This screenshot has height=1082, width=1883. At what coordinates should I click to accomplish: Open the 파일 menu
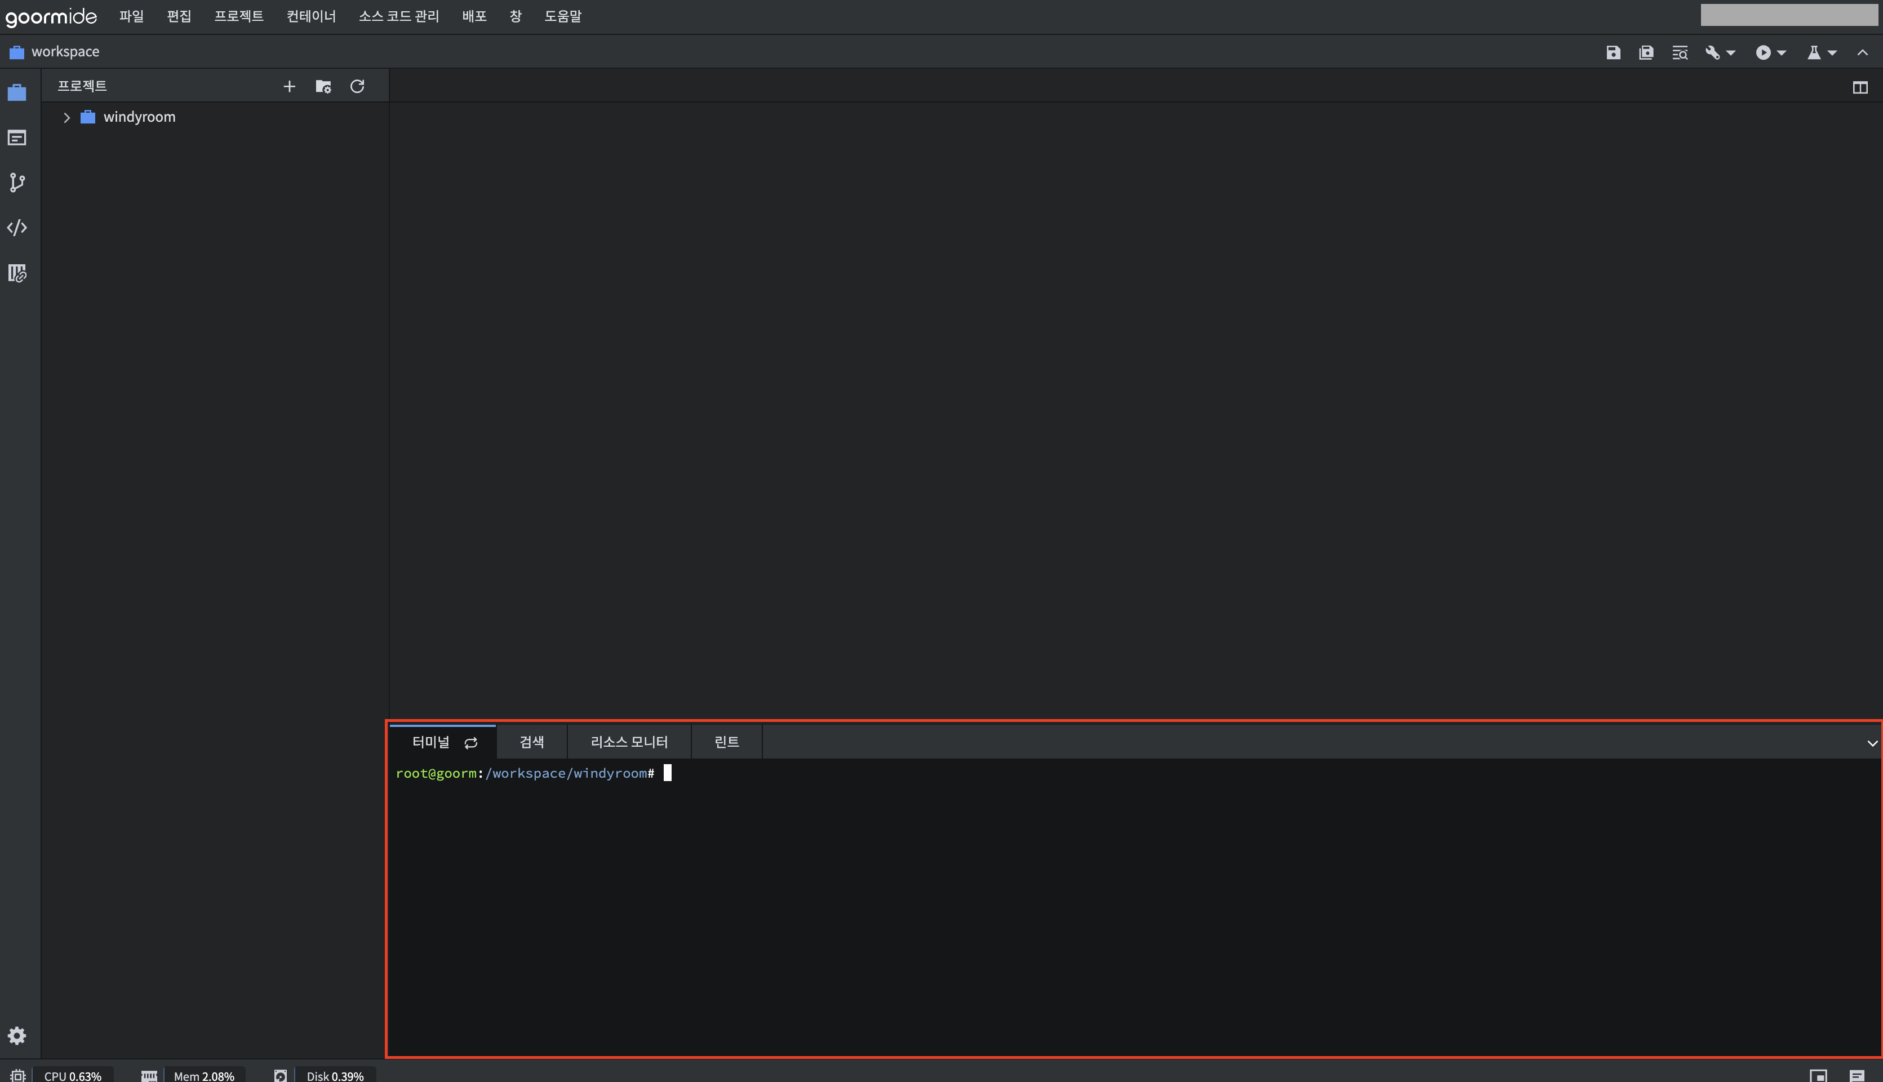(x=131, y=16)
